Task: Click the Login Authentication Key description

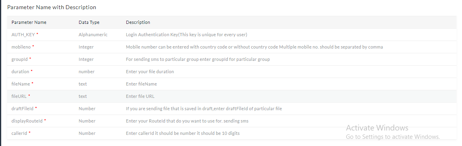Action: [x=187, y=35]
